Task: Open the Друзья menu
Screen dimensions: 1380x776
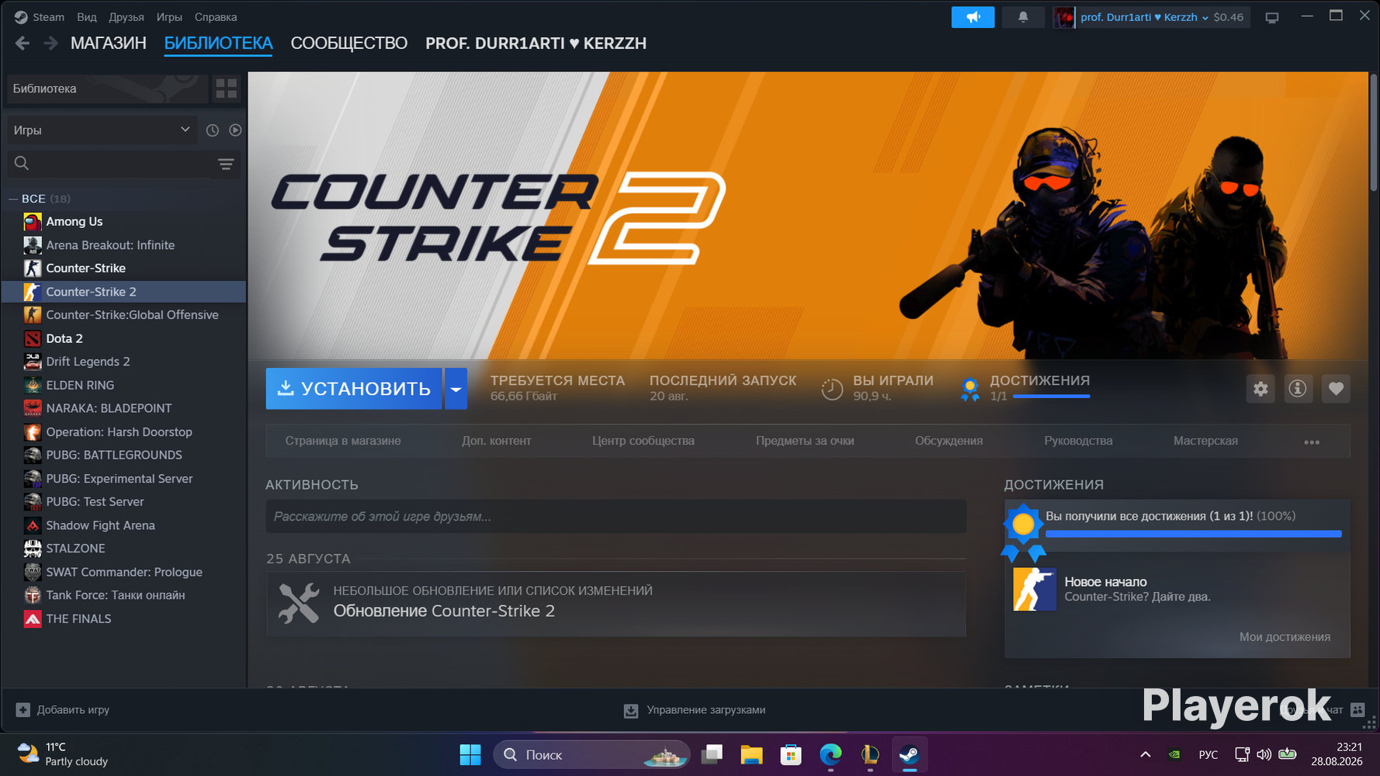Action: (x=127, y=17)
